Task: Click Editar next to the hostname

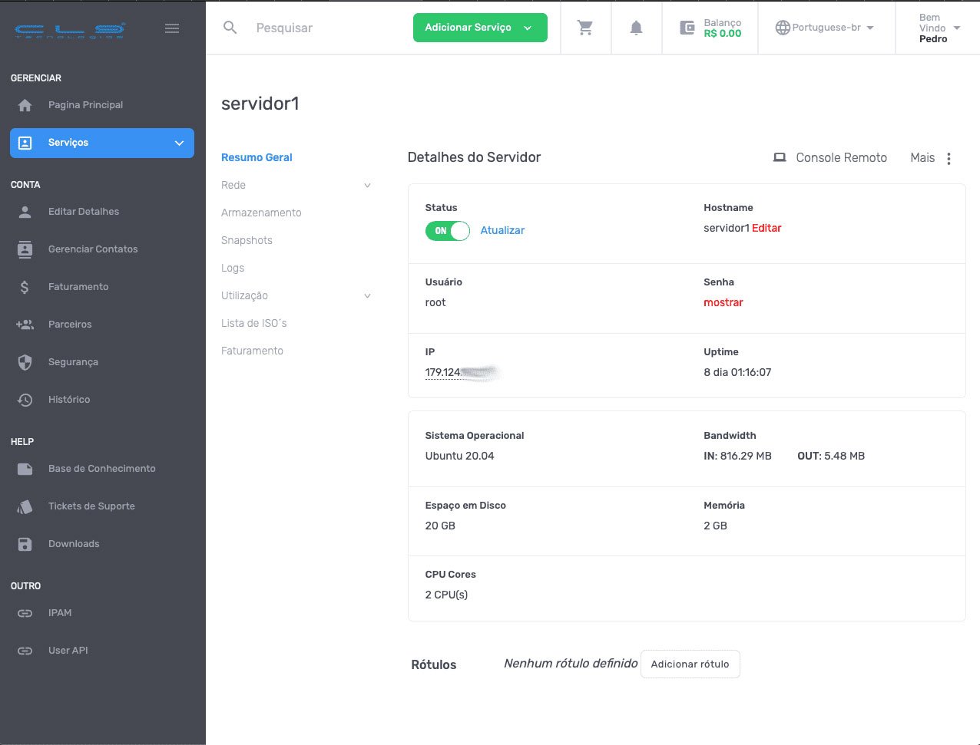Action: (766, 228)
